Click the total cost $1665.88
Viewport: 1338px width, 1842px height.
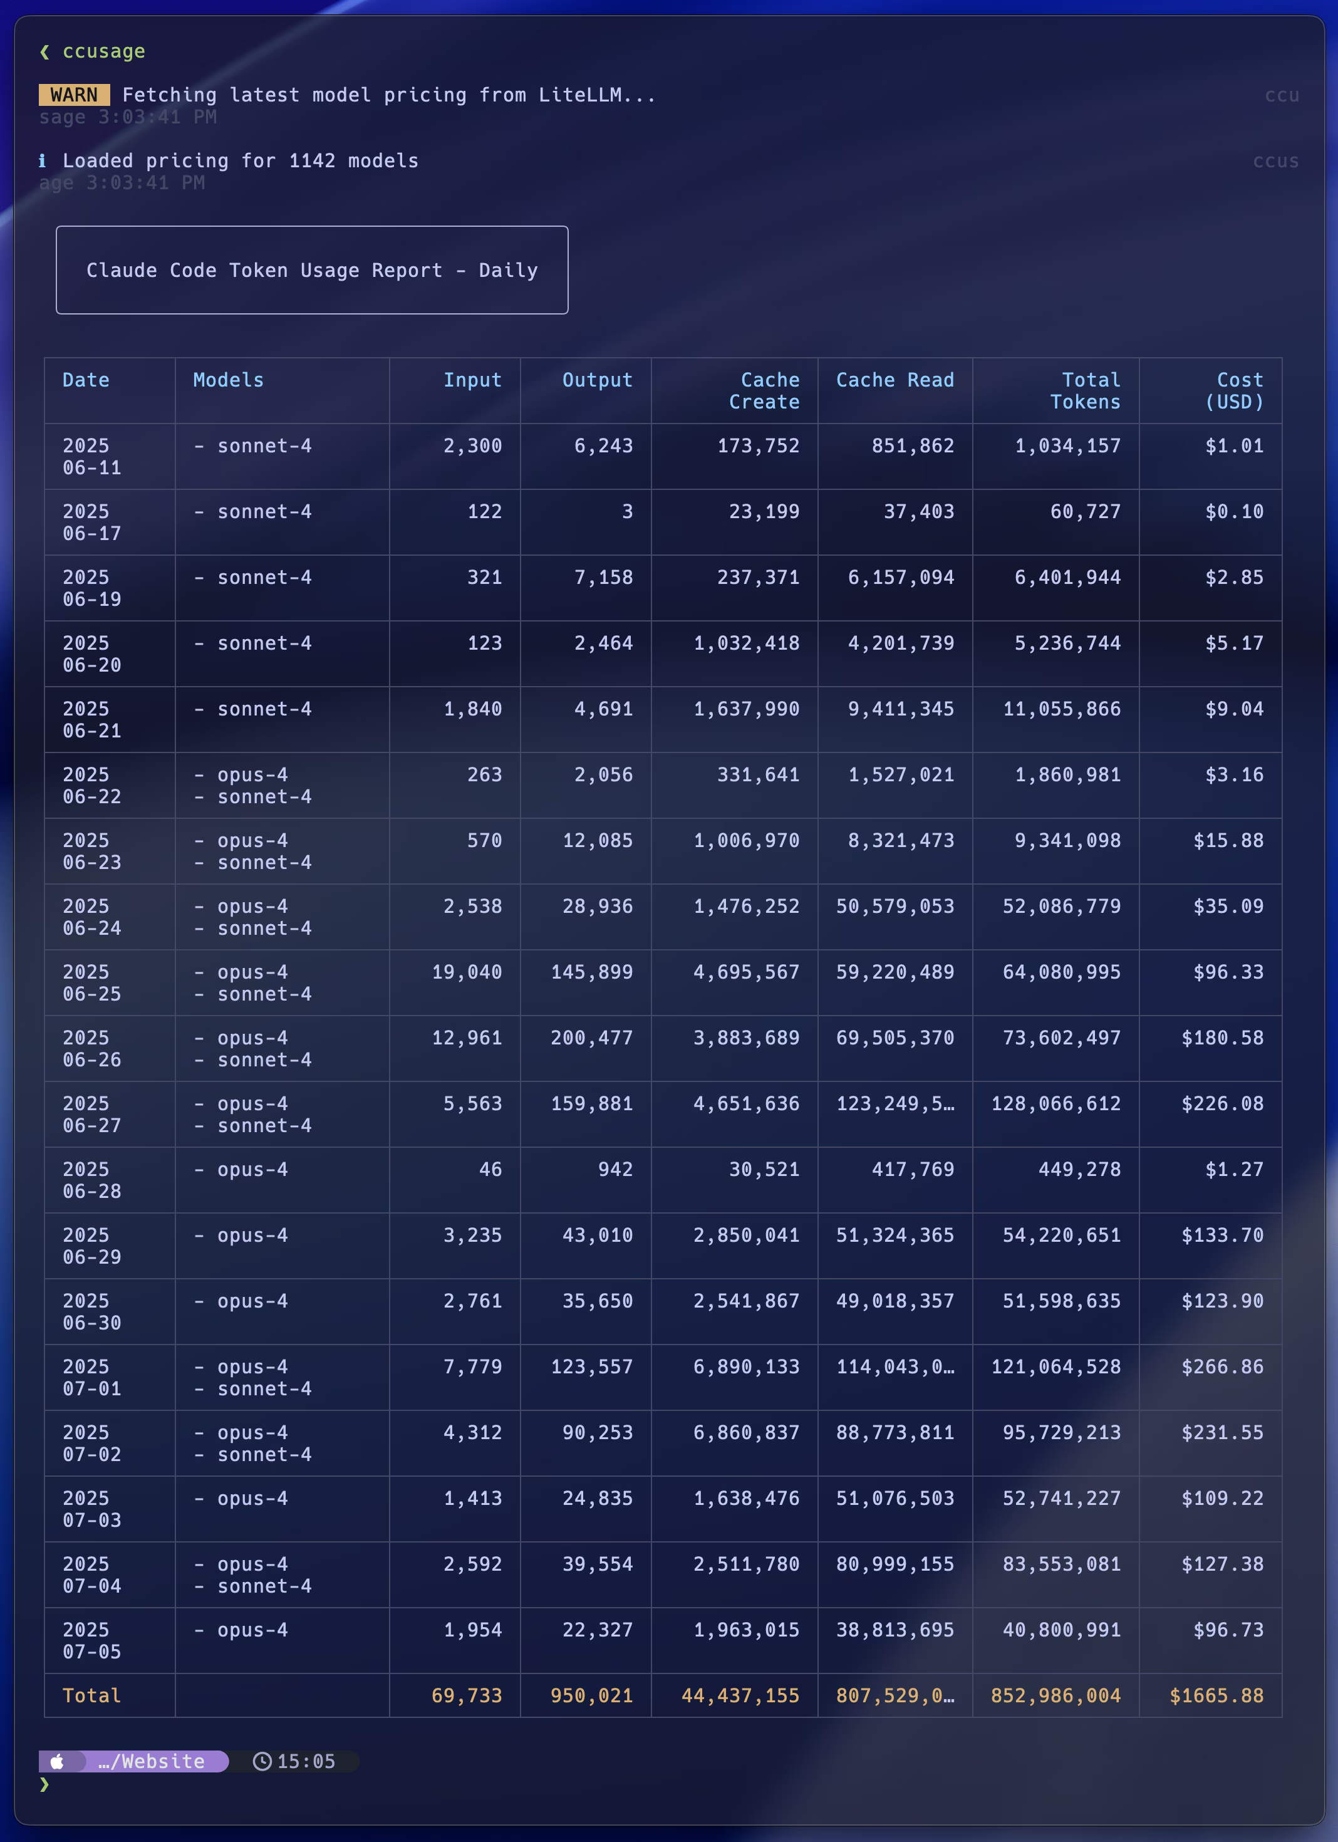[x=1216, y=1695]
